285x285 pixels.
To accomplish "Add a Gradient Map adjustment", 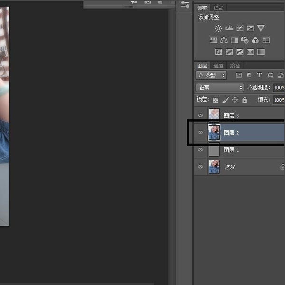I will pyautogui.click(x=261, y=52).
